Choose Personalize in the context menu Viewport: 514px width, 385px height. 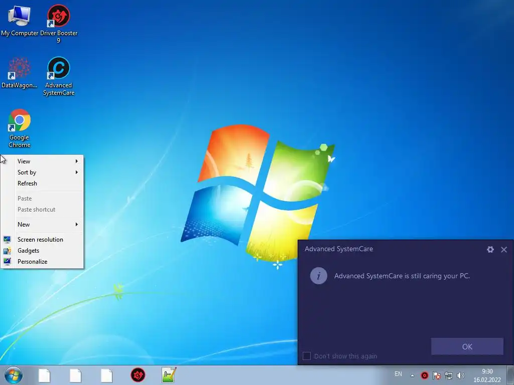point(42,262)
